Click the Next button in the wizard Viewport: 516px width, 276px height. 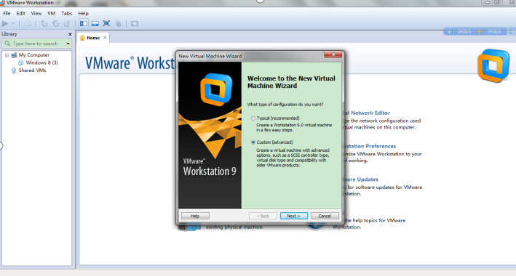(x=294, y=216)
